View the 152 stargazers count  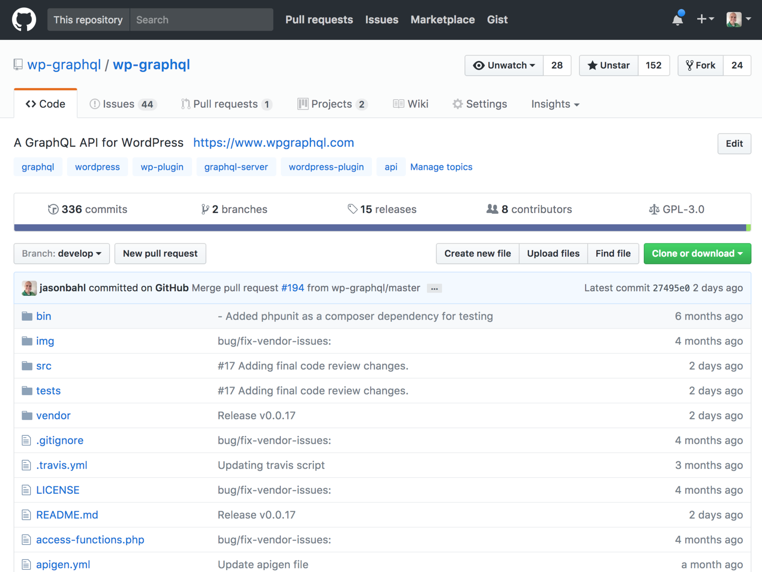click(x=654, y=65)
